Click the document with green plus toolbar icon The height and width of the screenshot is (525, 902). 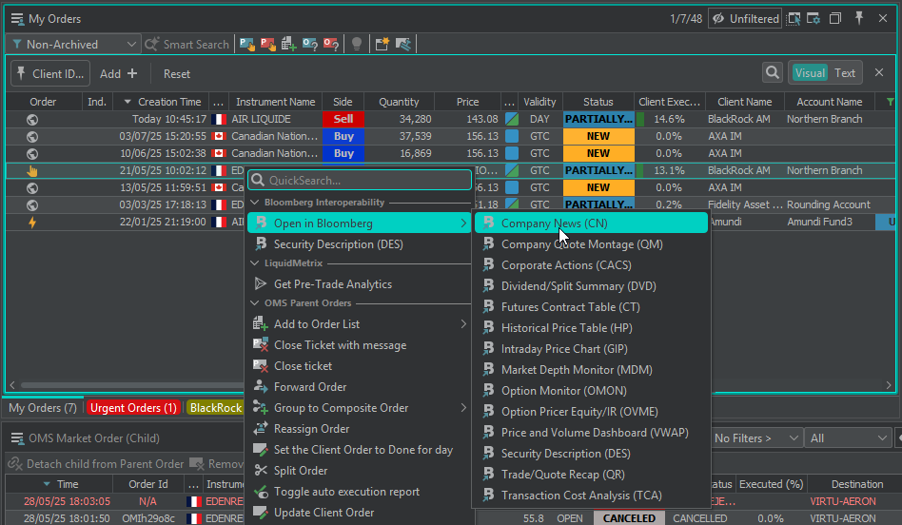click(x=289, y=45)
